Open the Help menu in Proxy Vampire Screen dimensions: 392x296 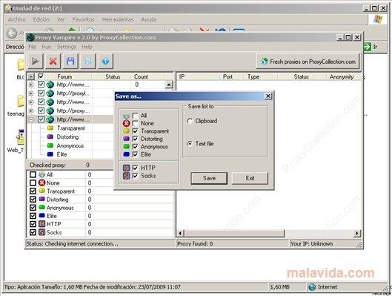[87, 47]
